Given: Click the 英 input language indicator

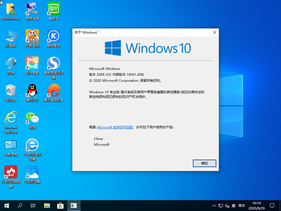Looking at the screenshot, I should click(234, 206).
